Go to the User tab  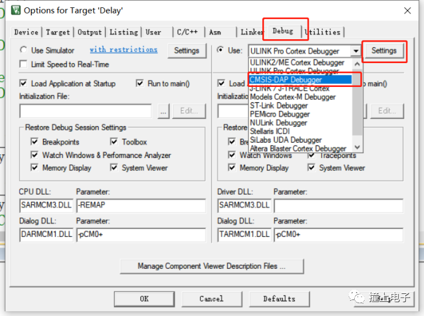click(157, 32)
